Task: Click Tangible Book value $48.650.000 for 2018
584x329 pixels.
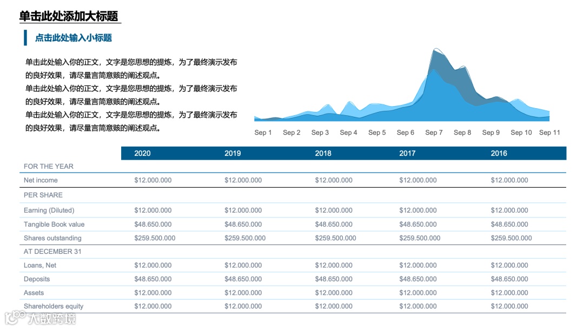Action: (x=334, y=225)
